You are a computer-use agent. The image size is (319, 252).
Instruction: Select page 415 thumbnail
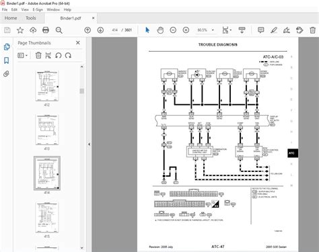(x=47, y=218)
